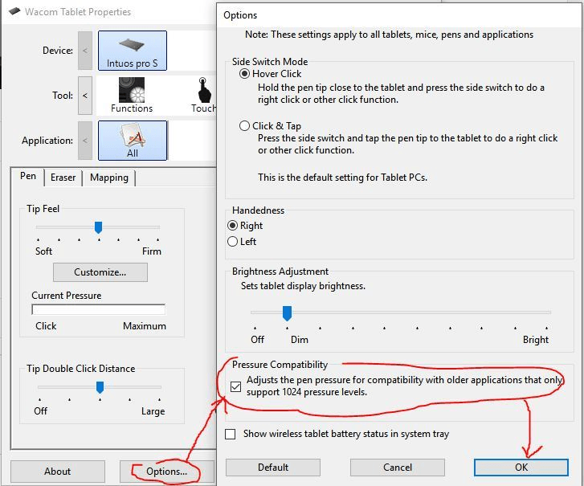Click the 'Off' double click distance label
Viewport: 584px width, 486px height.
click(x=41, y=411)
